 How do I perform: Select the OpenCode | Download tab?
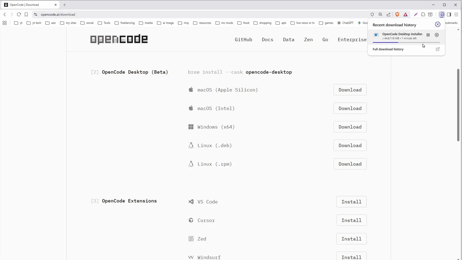click(x=30, y=5)
